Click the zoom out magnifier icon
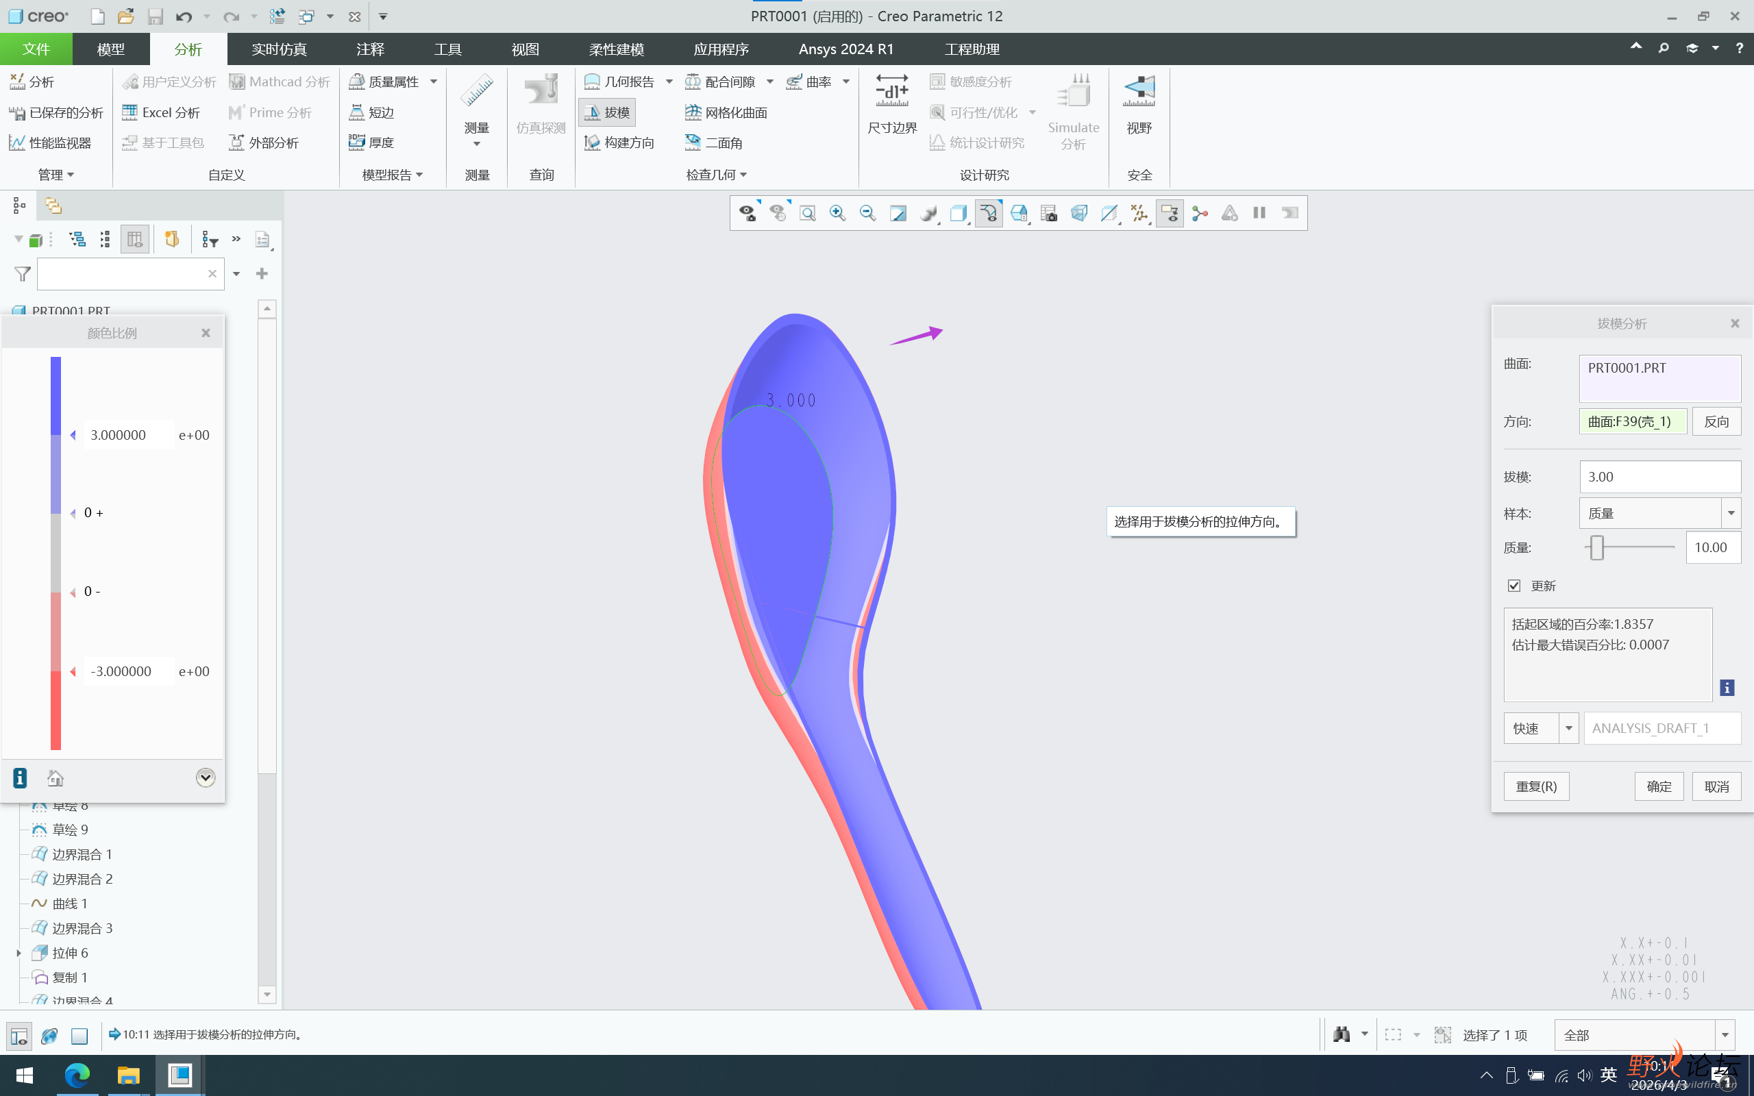The width and height of the screenshot is (1754, 1096). (867, 213)
